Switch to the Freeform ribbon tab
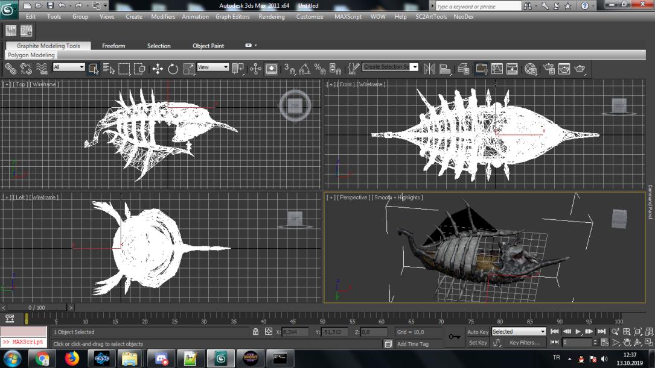 coord(113,46)
